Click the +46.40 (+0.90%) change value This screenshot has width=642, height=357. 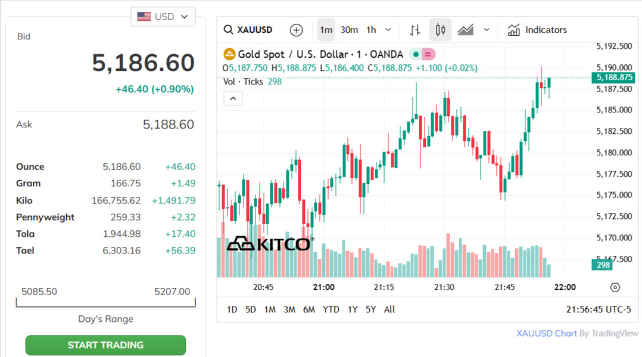pos(154,89)
